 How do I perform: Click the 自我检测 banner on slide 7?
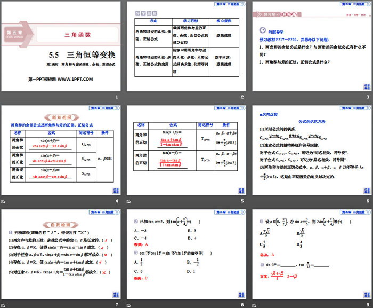[x=61, y=225]
